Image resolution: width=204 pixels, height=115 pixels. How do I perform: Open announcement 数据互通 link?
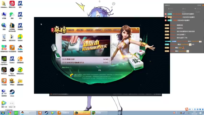click(x=68, y=59)
